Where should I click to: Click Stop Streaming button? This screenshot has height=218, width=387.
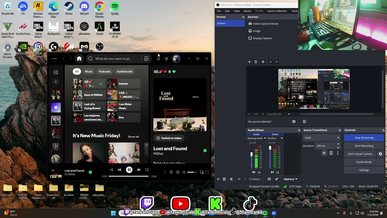pos(364,138)
